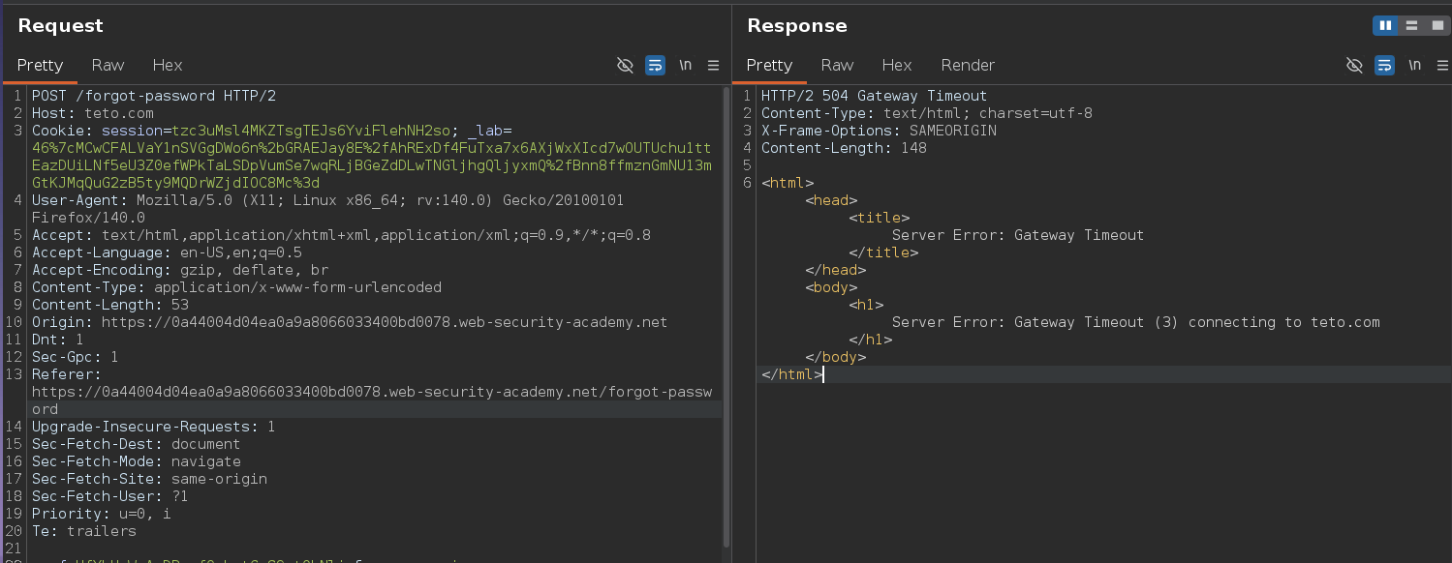Viewport: 1452px width, 563px height.
Task: Click the Accept-Encoding header line
Action: [180, 270]
